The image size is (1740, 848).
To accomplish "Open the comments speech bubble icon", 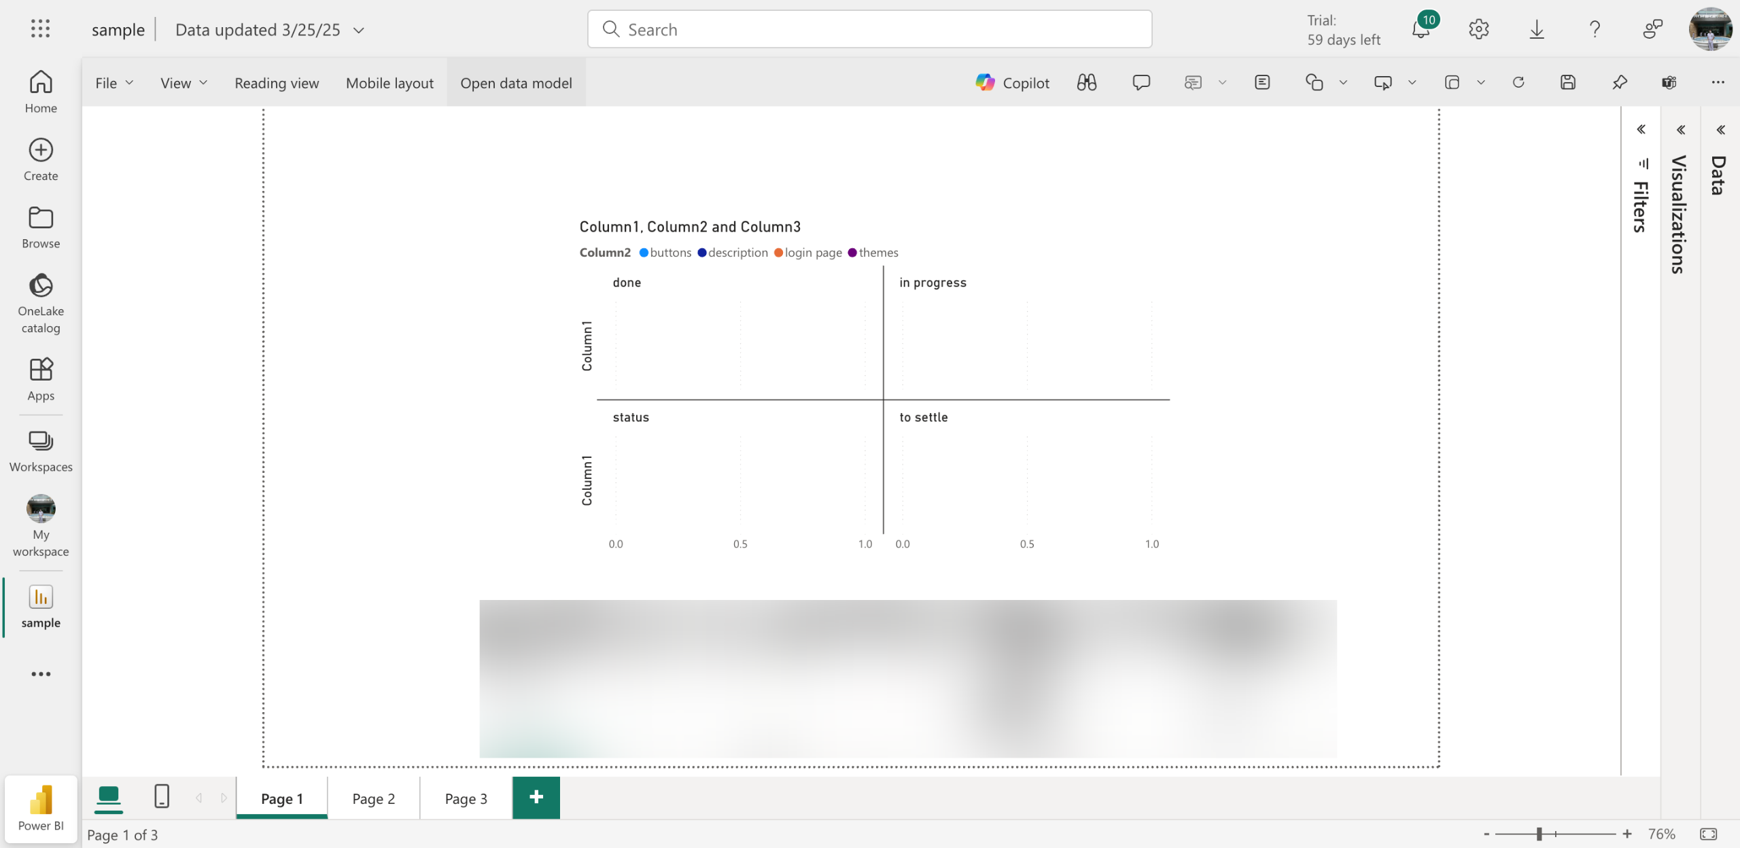I will 1141,83.
